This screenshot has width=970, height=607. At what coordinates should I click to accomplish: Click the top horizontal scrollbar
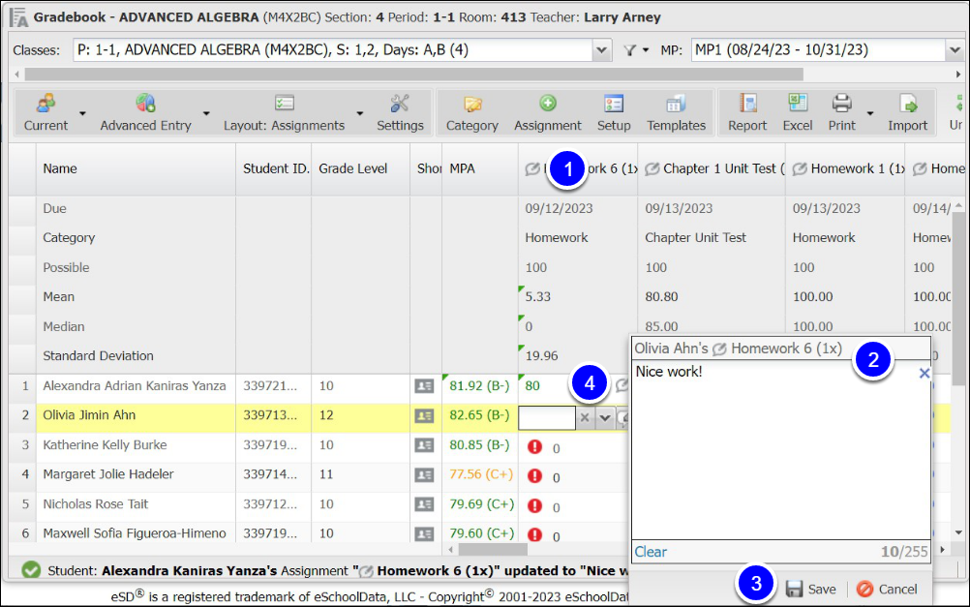(414, 75)
